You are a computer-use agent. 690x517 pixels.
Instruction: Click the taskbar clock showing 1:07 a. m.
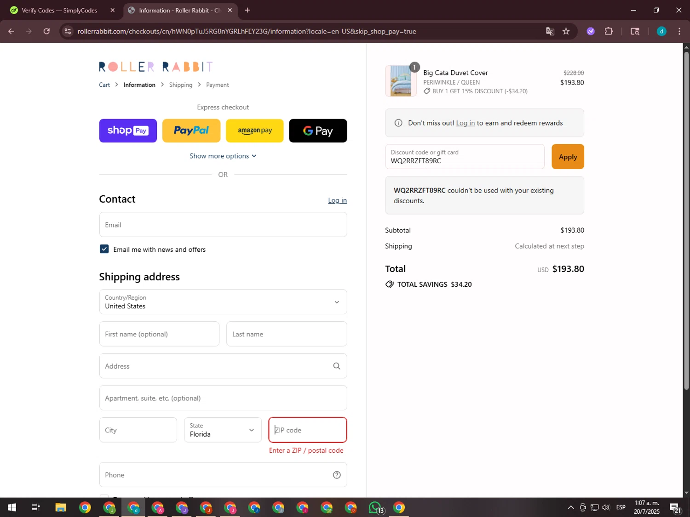(646, 507)
